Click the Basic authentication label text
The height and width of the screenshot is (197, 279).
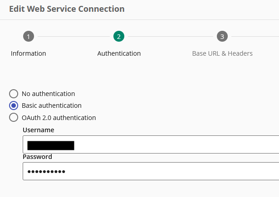point(52,106)
